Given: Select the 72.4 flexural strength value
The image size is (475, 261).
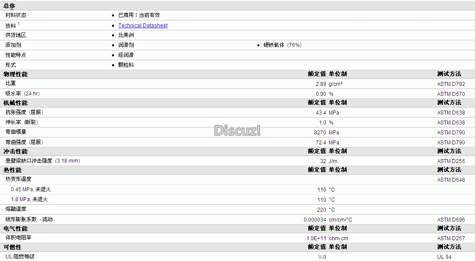Looking at the screenshot, I should point(321,143).
